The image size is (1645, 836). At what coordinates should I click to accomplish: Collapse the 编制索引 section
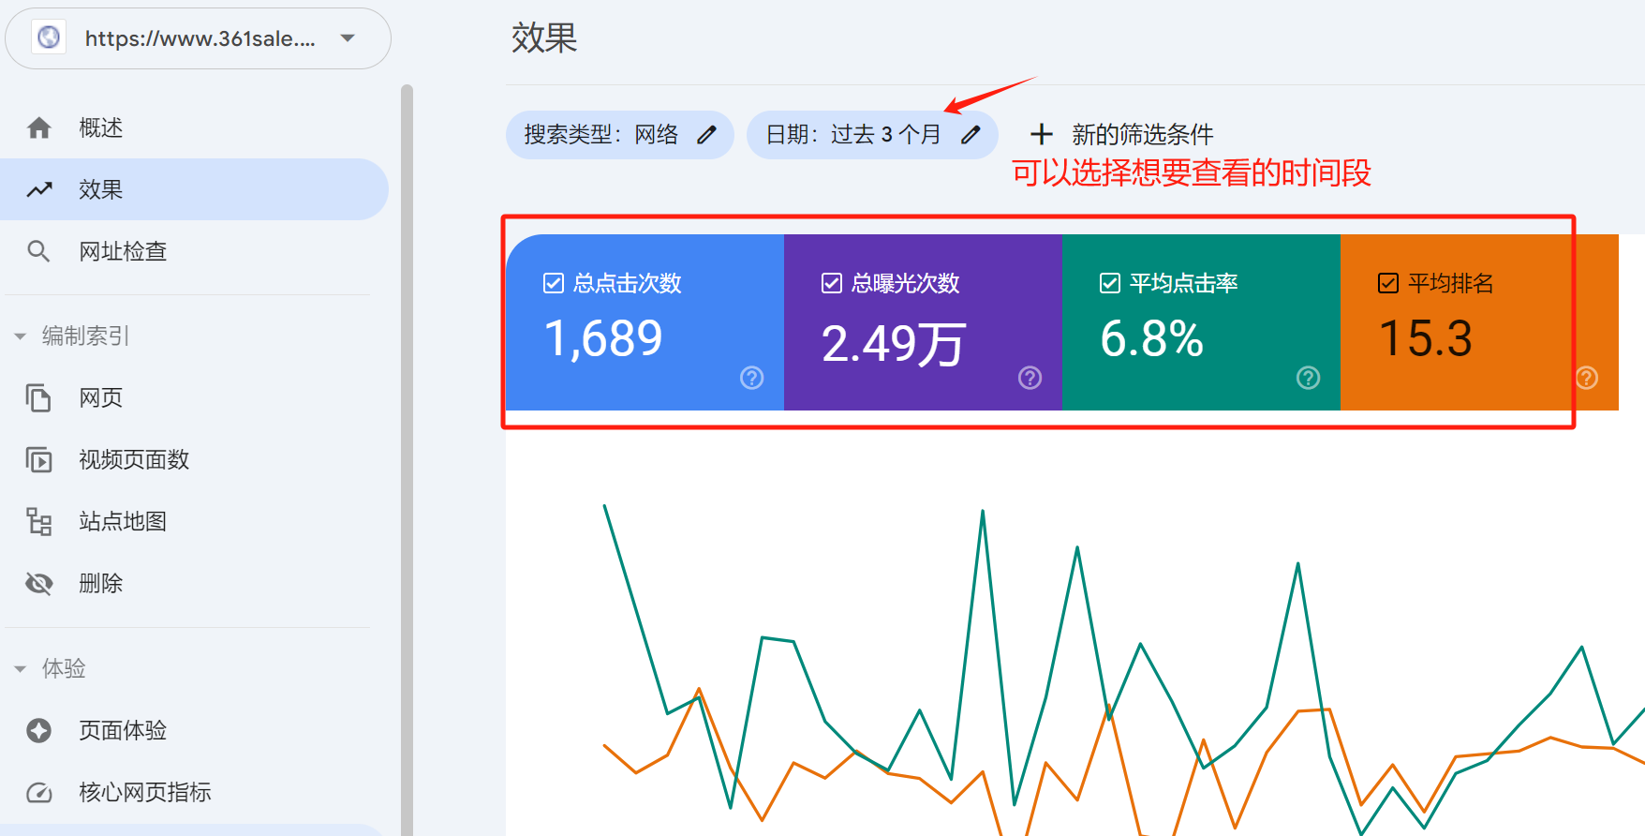coord(20,336)
